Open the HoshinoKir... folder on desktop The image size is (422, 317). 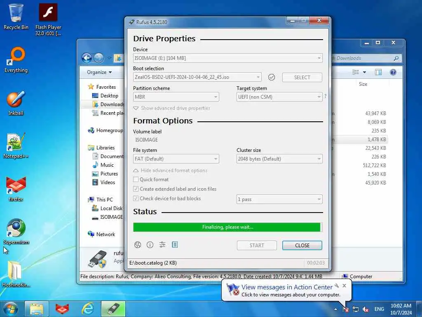pos(16,274)
